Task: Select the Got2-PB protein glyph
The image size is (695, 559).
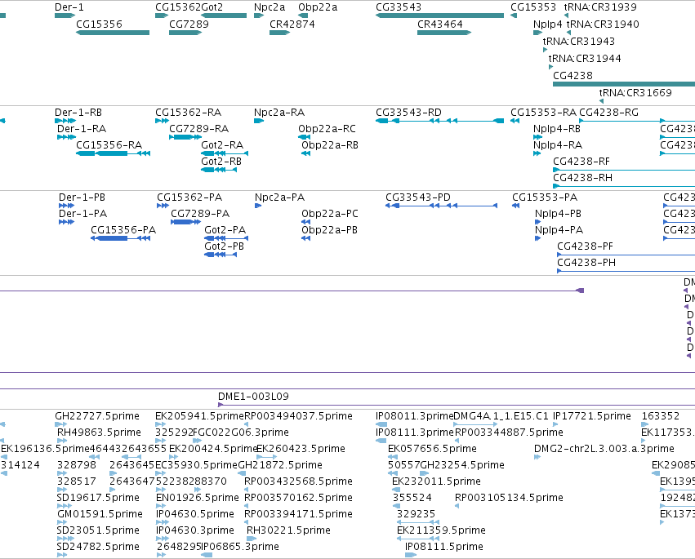Action: click(x=221, y=255)
